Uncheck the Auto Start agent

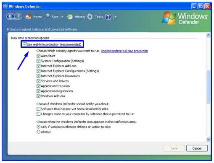[38, 56]
